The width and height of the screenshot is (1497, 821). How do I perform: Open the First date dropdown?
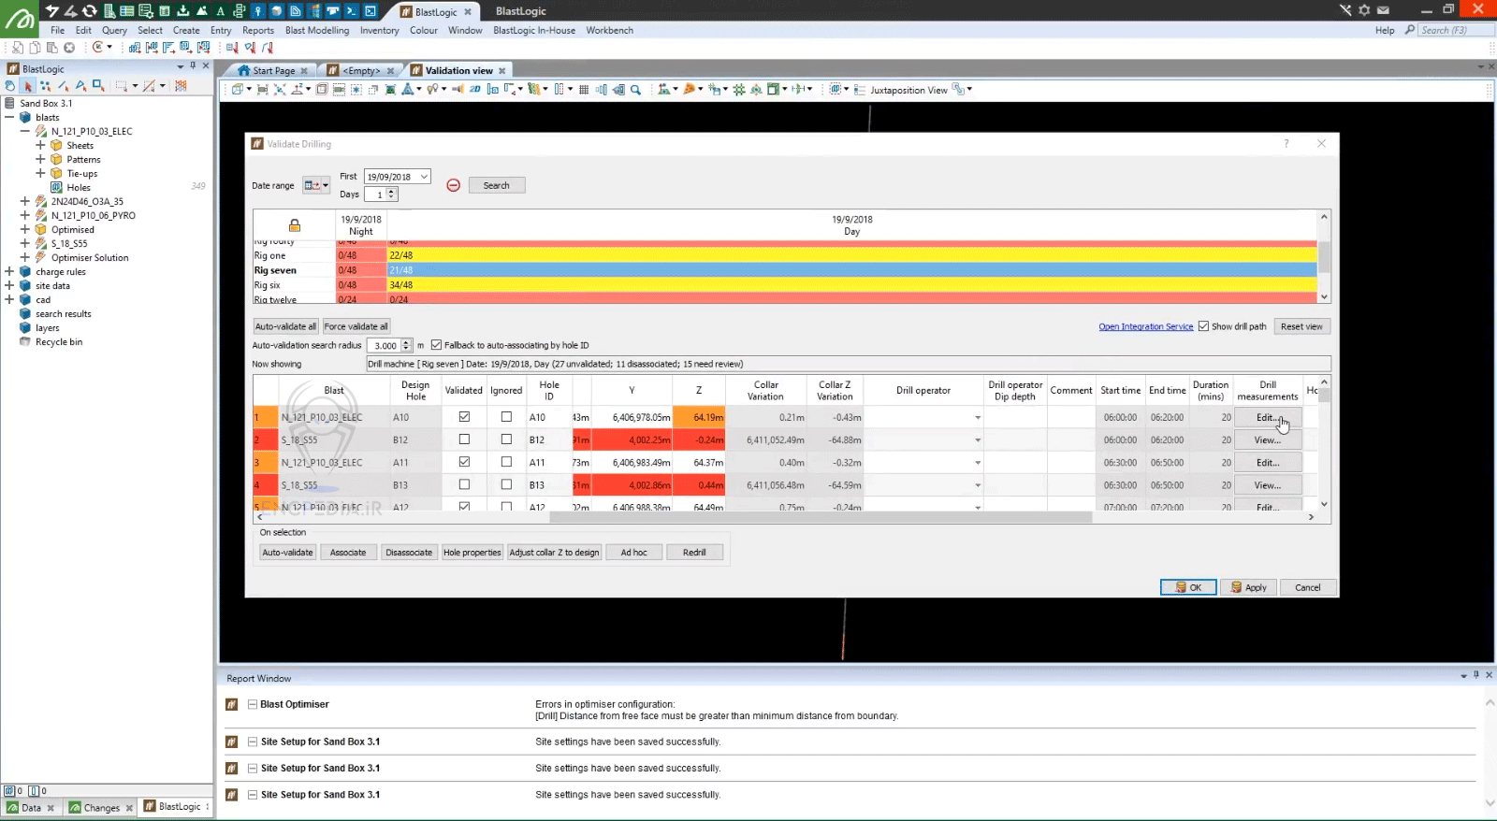pyautogui.click(x=424, y=177)
